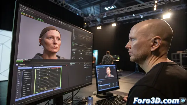Select the yellow highlighted row in the slider list
The width and height of the screenshot is (187, 105).
coord(45,77)
